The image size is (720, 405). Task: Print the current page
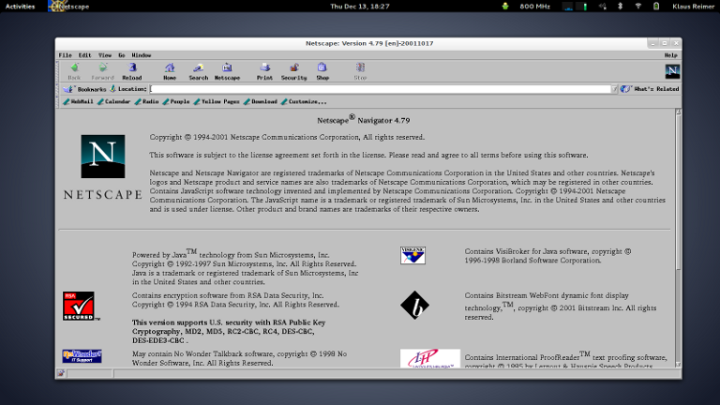click(x=264, y=71)
